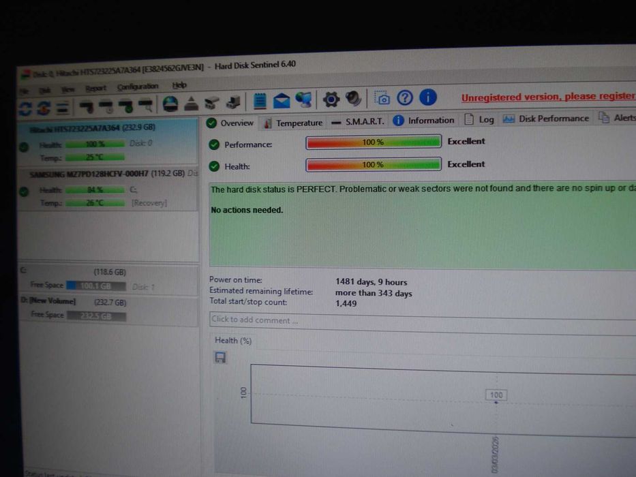Open settings via the gear icon
This screenshot has width=636, height=477.
point(331,99)
